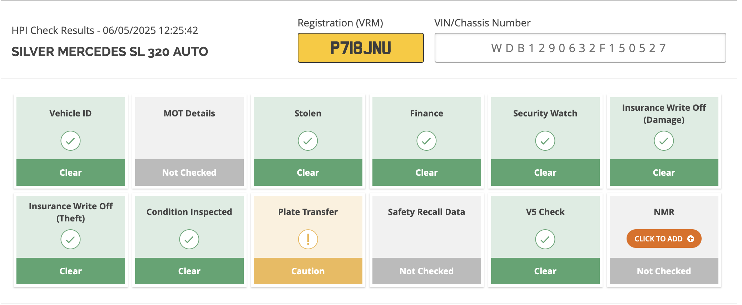This screenshot has width=742, height=305.
Task: Click the VIN/Chassis Number label
Action: pyautogui.click(x=482, y=23)
